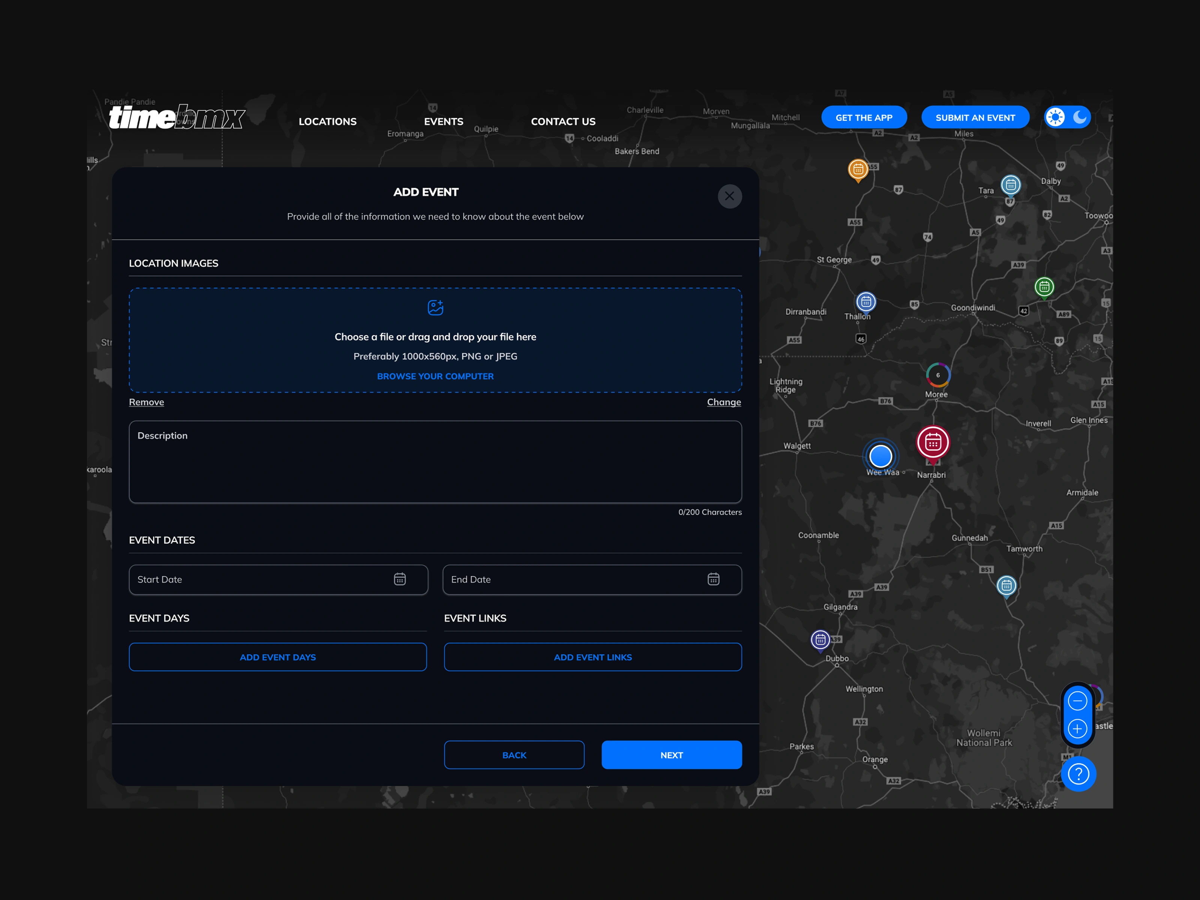Enable light mode with the sun toggle

pyautogui.click(x=1055, y=117)
